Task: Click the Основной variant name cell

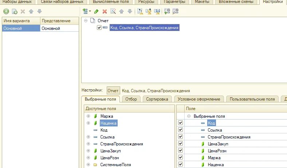Action: click(x=21, y=28)
